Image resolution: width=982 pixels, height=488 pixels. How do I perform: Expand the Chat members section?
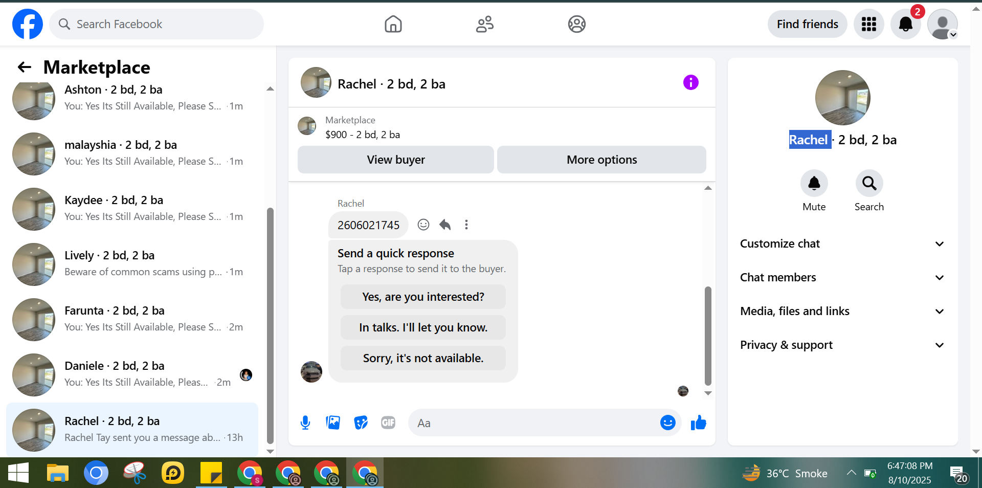[x=842, y=277]
